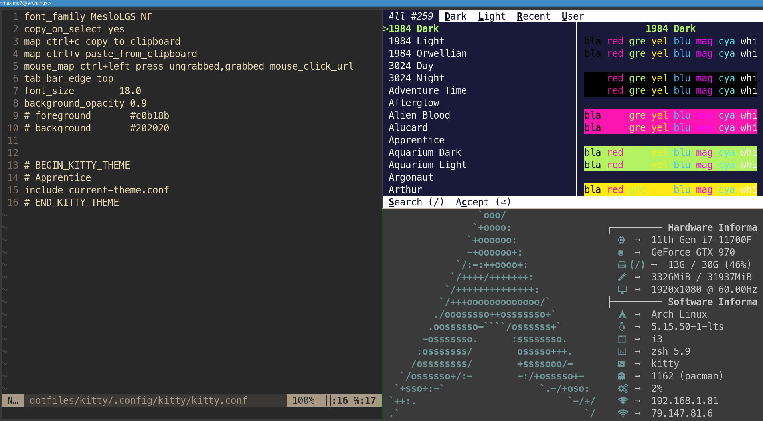Click the monitor icon beside 1920x1080 @ 60.00Hz

coord(621,289)
